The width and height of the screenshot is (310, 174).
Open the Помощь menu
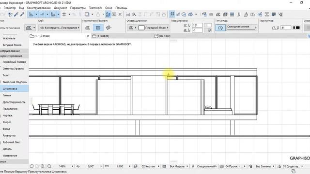121,8
